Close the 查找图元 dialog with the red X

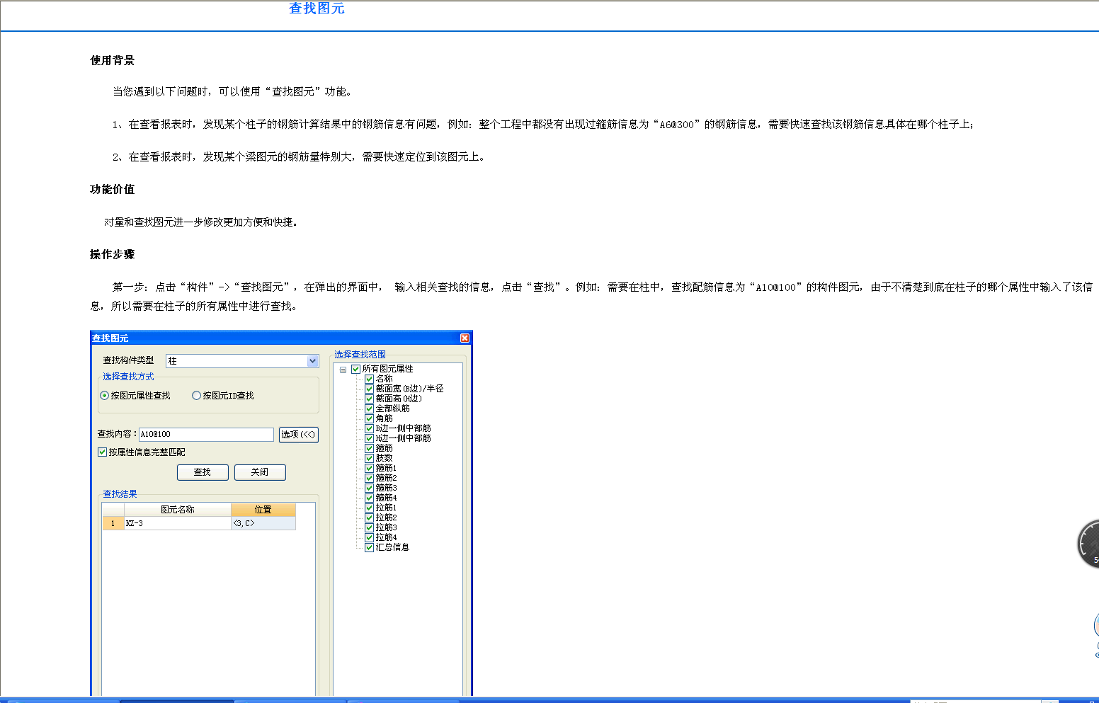click(x=465, y=338)
